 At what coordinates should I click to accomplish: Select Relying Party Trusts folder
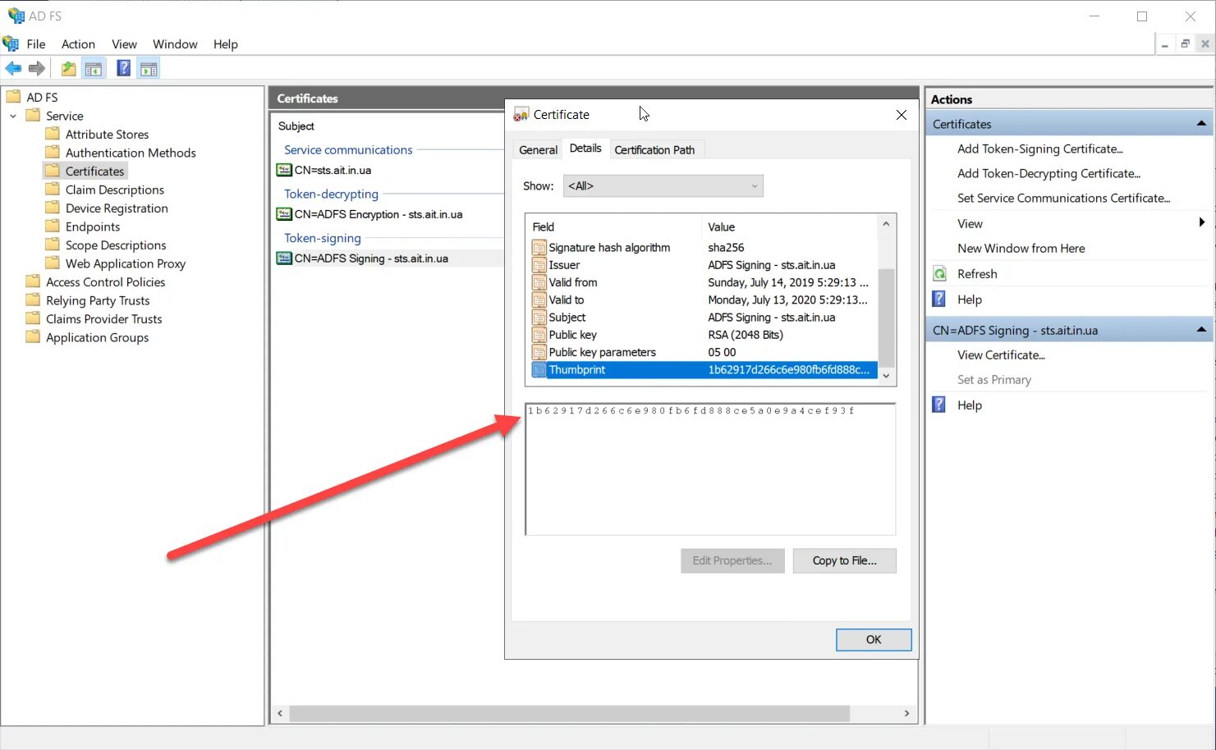click(98, 300)
